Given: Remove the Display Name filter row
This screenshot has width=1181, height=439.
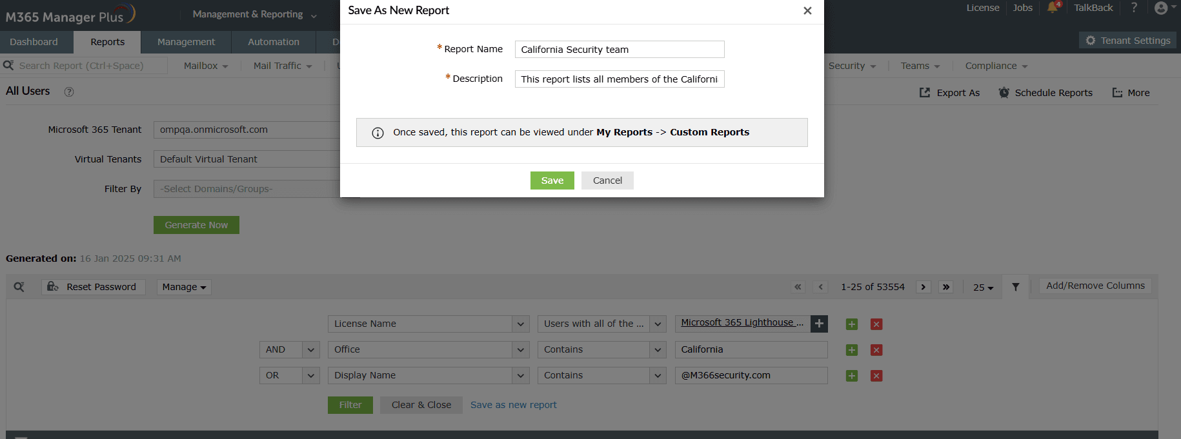Looking at the screenshot, I should coord(876,376).
